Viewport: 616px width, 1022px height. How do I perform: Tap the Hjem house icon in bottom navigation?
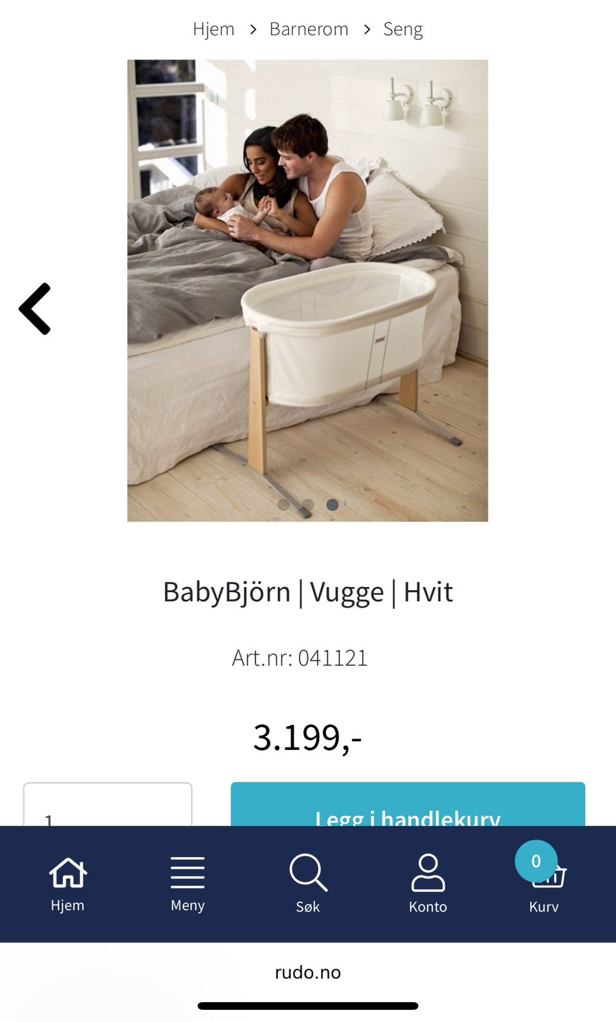(67, 873)
